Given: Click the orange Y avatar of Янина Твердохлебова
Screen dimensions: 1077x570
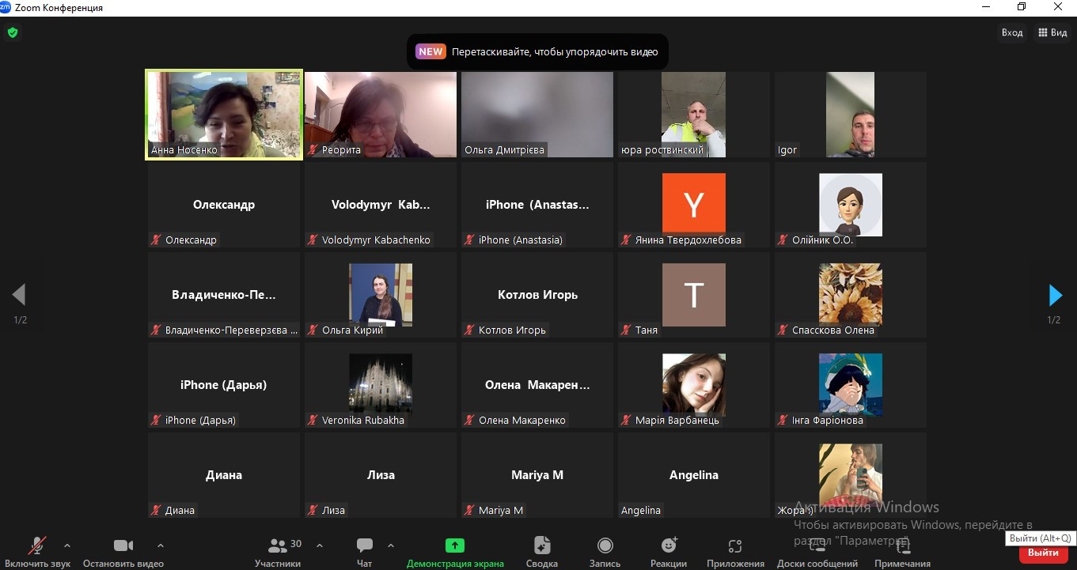Looking at the screenshot, I should 694,204.
